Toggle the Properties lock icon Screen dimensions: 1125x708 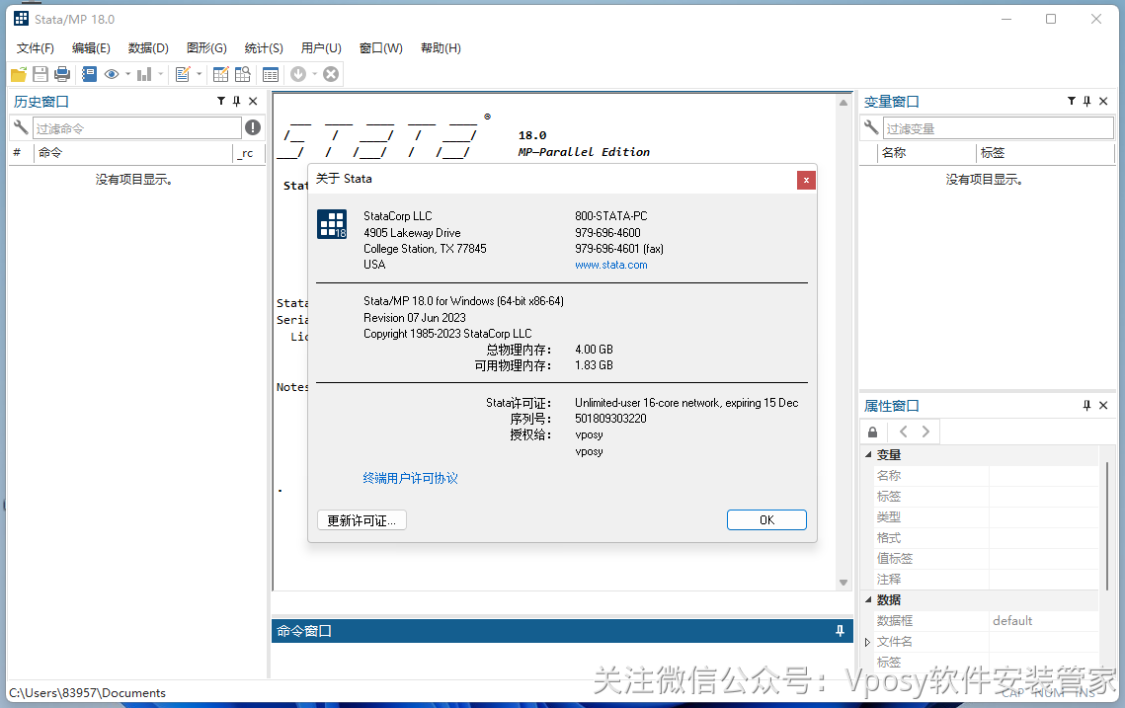(872, 432)
